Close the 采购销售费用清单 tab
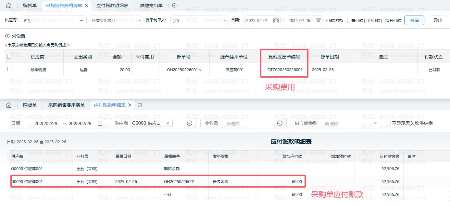Screen dimensions: 450x206 (x=86, y=5)
